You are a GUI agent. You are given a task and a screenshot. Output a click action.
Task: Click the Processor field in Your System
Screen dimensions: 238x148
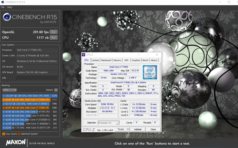(37, 50)
